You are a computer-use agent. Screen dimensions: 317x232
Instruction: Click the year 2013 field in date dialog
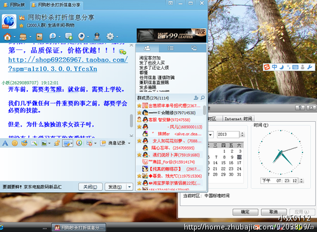click(x=228, y=134)
